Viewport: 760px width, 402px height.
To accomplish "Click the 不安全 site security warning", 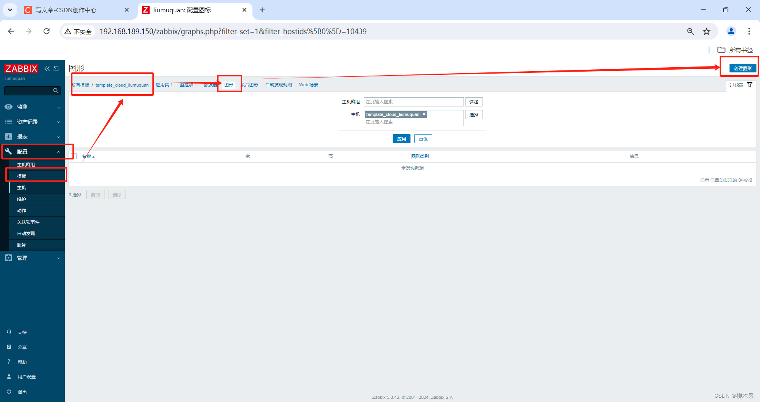I will coord(78,32).
